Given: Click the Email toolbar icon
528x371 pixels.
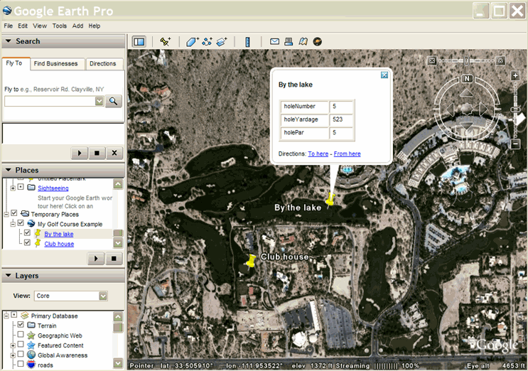Looking at the screenshot, I should point(275,42).
